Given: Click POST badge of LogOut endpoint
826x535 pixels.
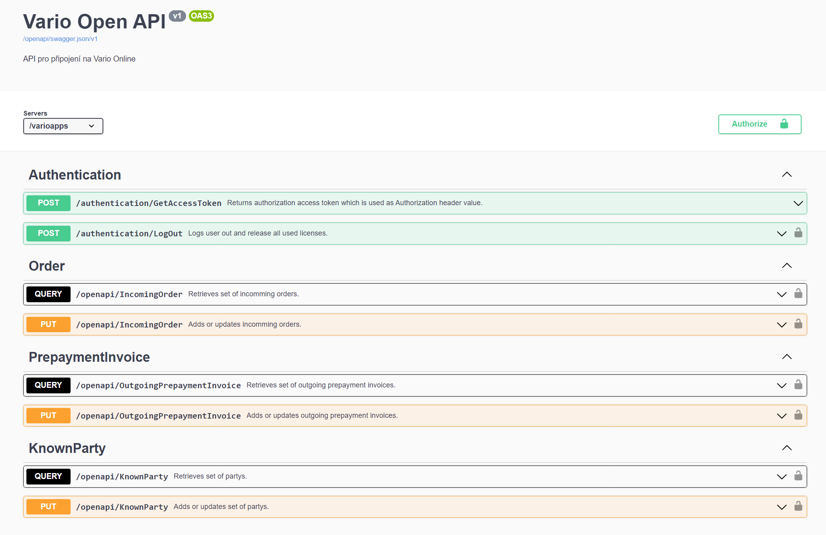Looking at the screenshot, I should pos(48,233).
